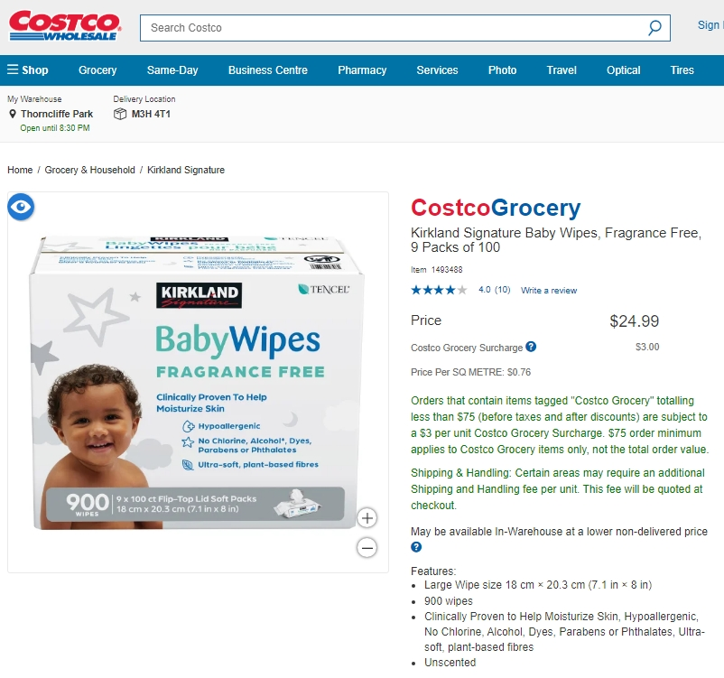Click the warehouse location pin icon

pos(13,114)
